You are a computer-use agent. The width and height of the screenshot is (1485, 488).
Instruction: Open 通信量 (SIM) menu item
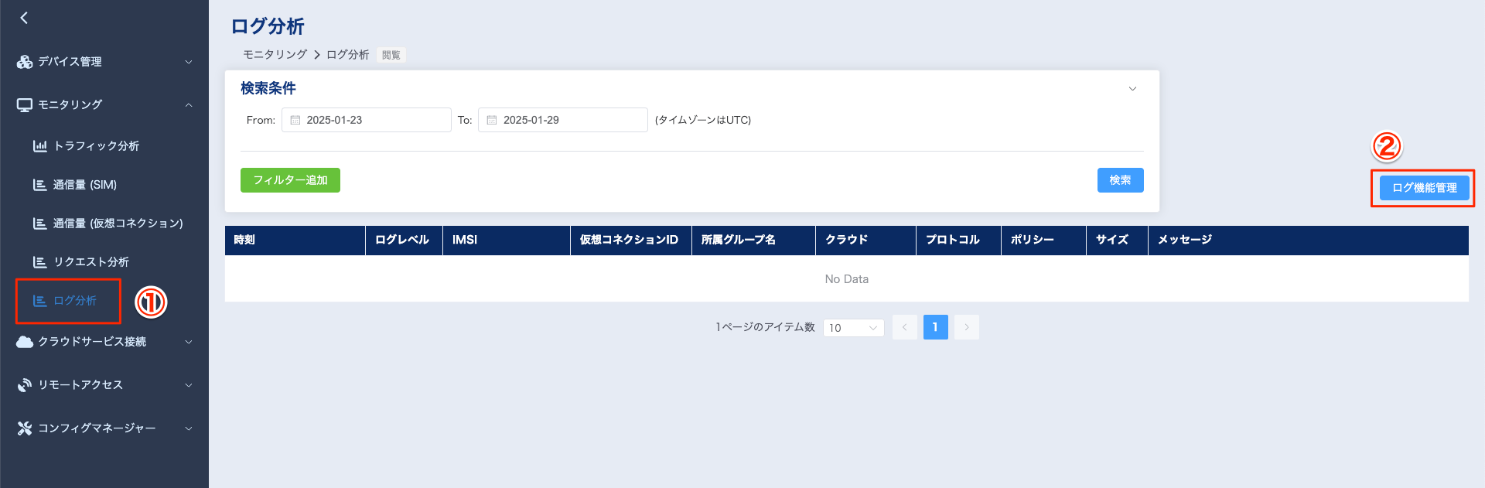(x=84, y=185)
